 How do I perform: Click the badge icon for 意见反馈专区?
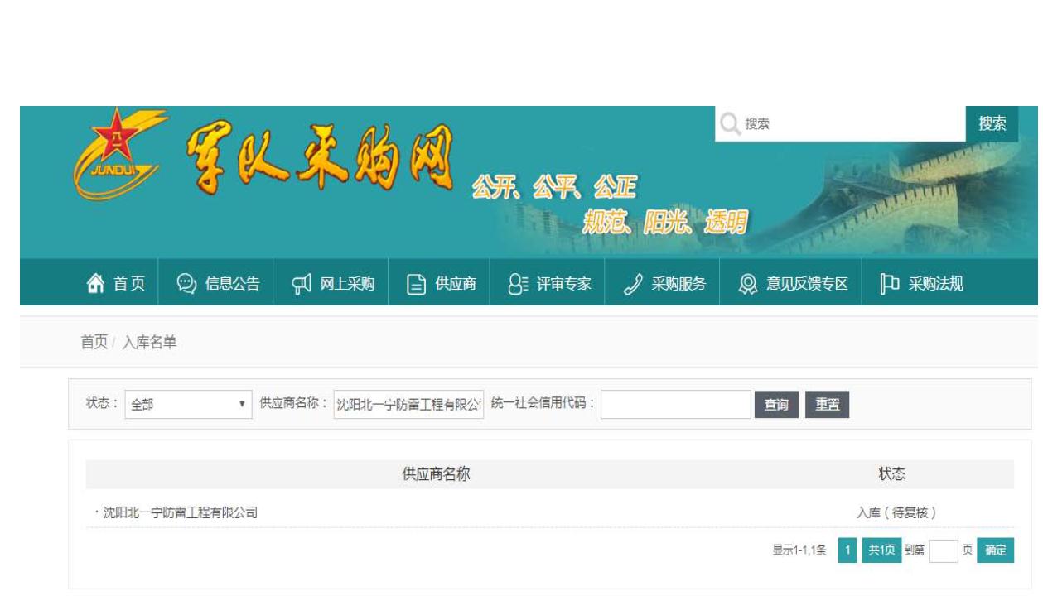click(748, 284)
